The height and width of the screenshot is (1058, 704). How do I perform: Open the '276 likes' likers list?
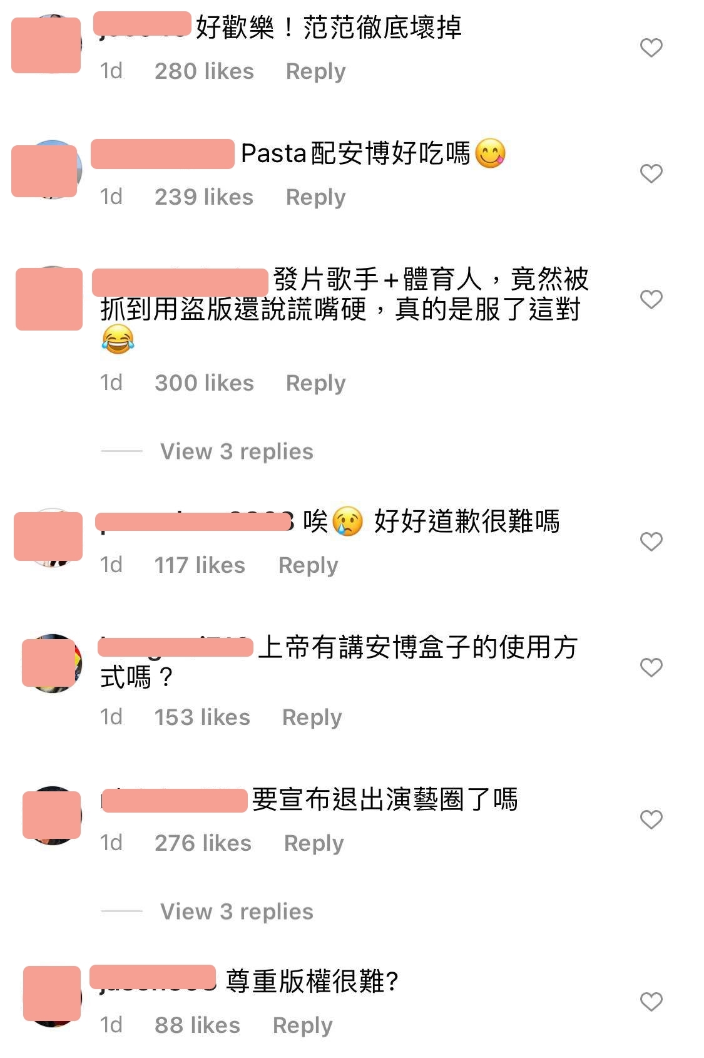pos(203,843)
